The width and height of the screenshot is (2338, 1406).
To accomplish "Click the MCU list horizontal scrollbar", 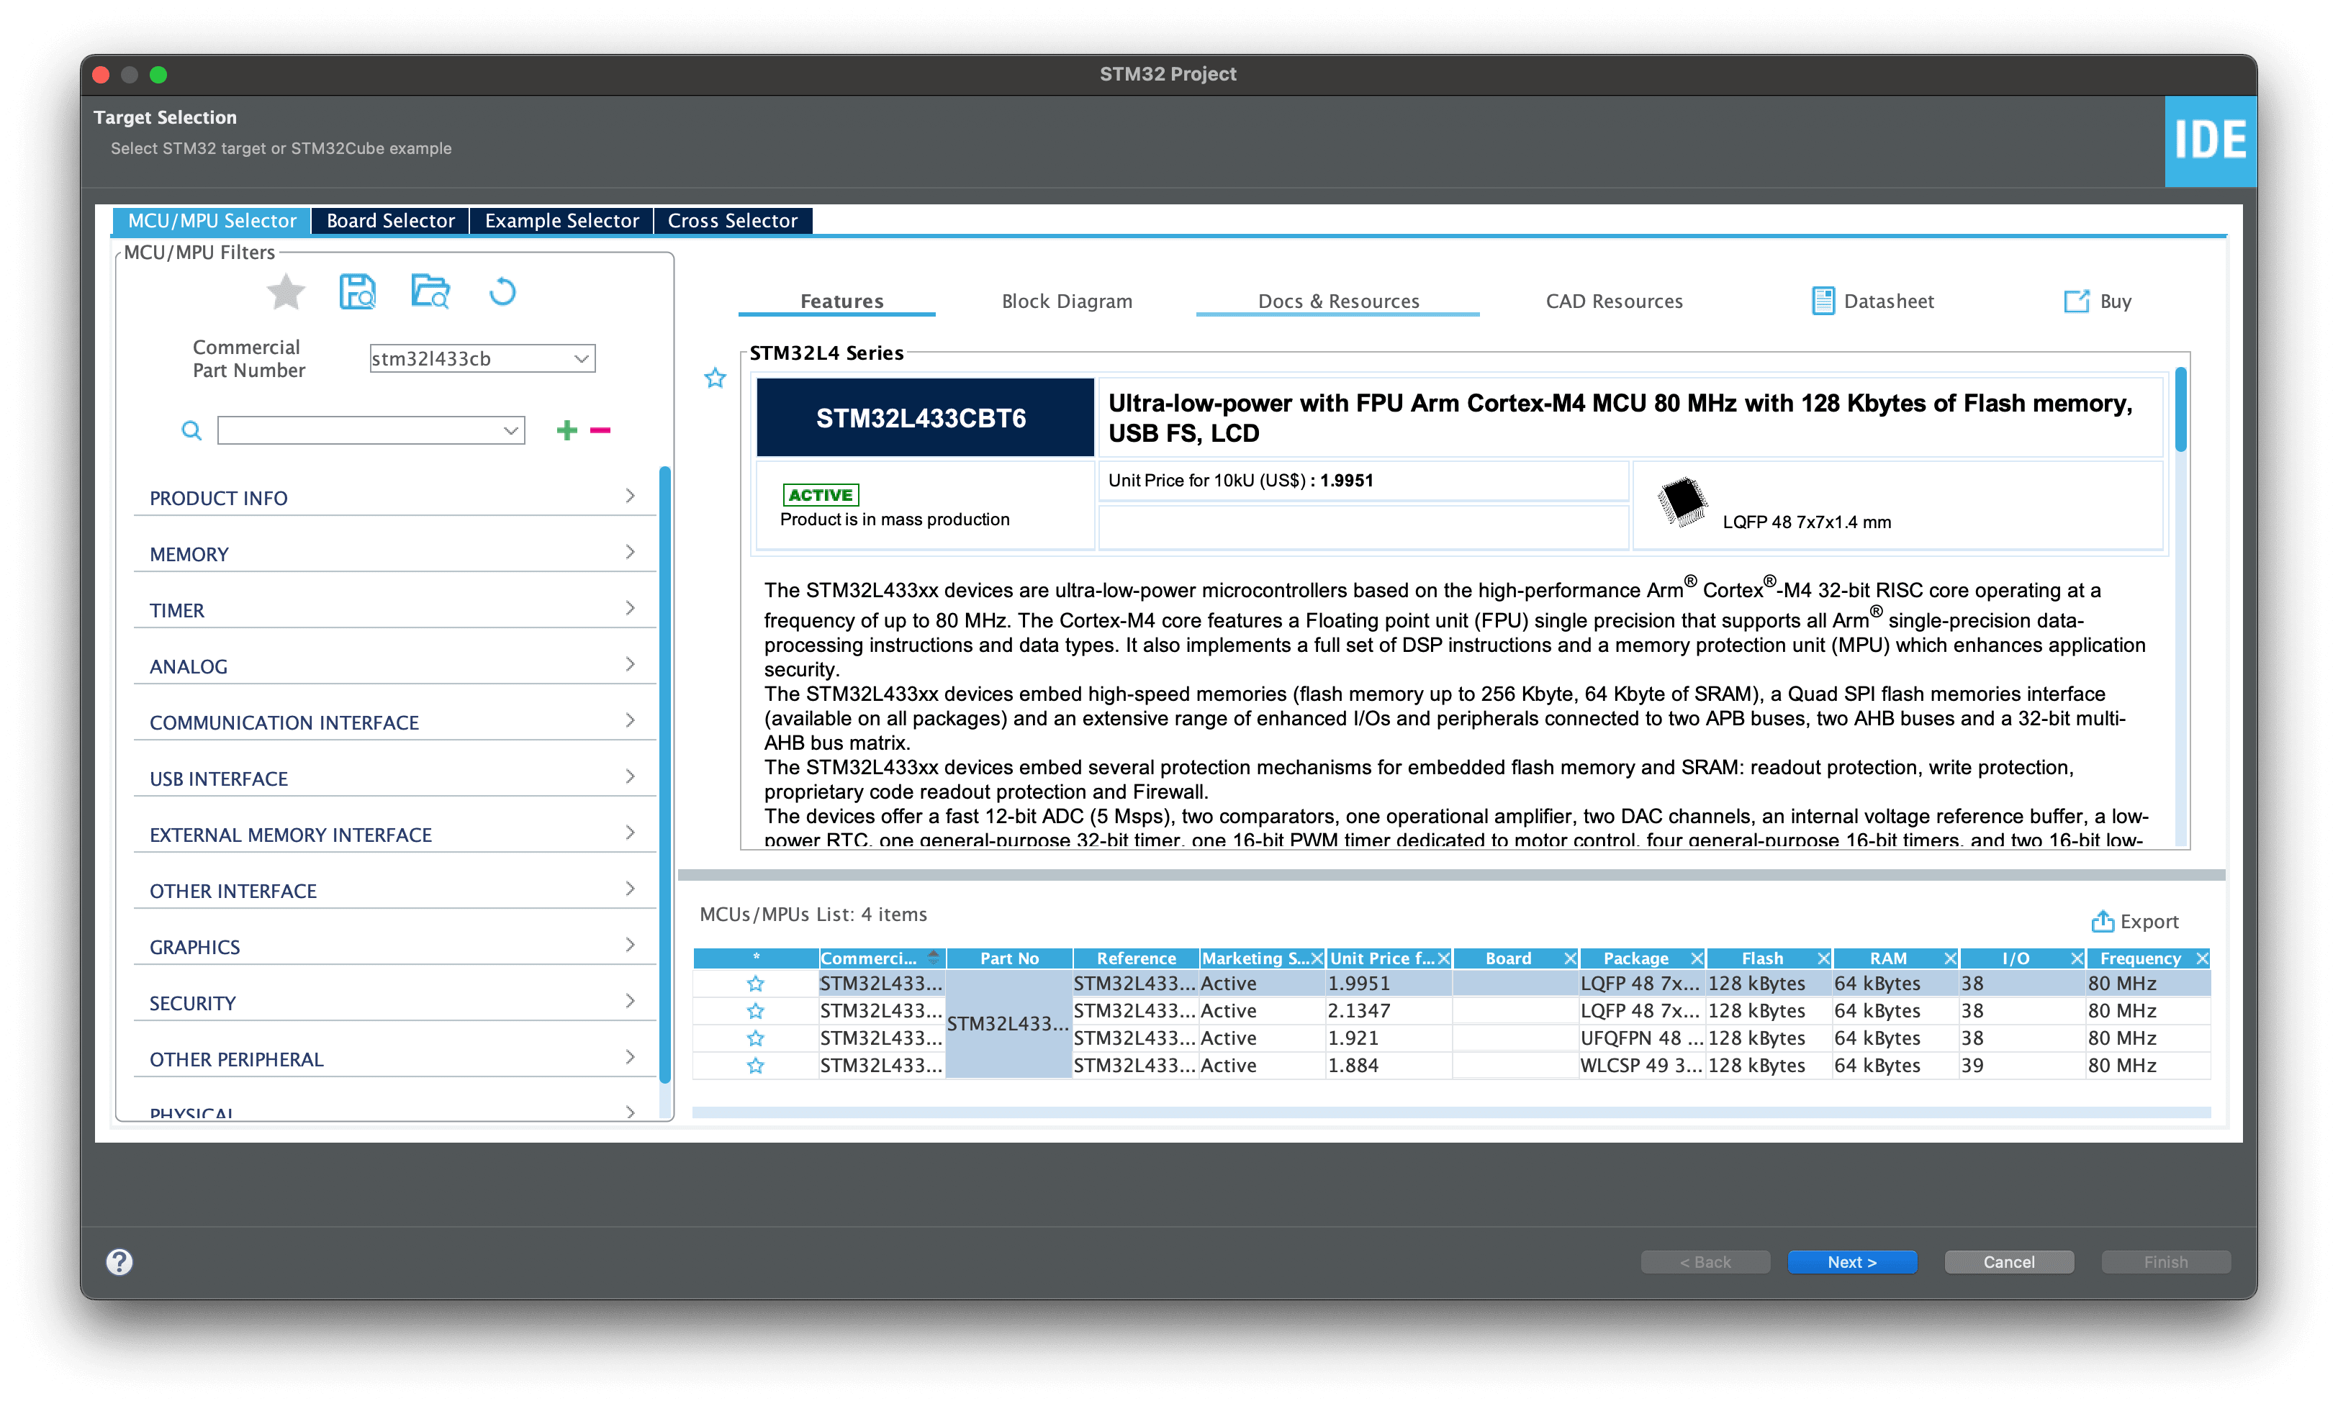I will click(1451, 1112).
